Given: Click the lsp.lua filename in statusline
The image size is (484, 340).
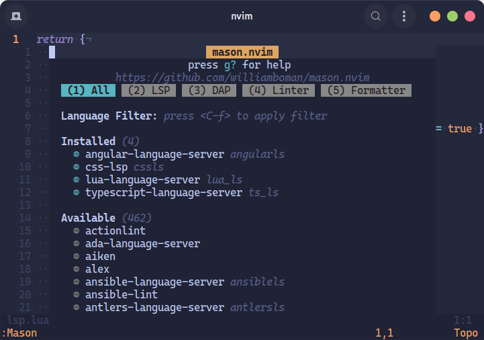Looking at the screenshot, I should pyautogui.click(x=28, y=321).
